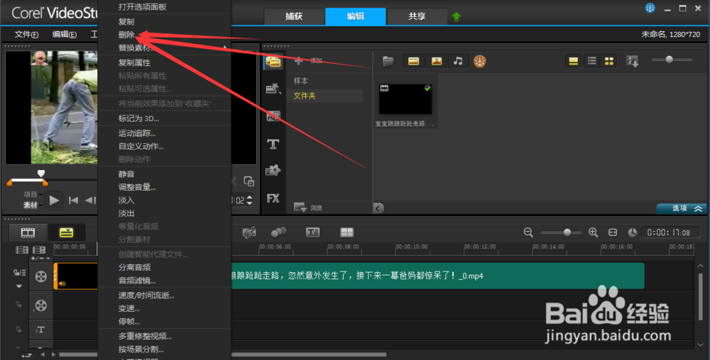Switch to timeline view
This screenshot has height=360, width=710.
pos(66,232)
